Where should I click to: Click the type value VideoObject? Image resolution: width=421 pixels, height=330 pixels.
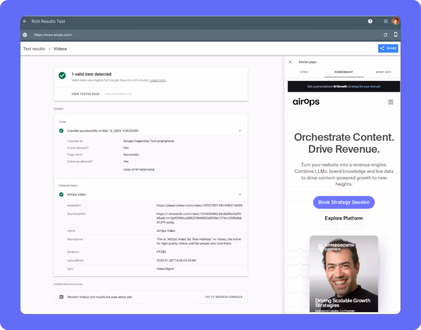[x=165, y=269]
